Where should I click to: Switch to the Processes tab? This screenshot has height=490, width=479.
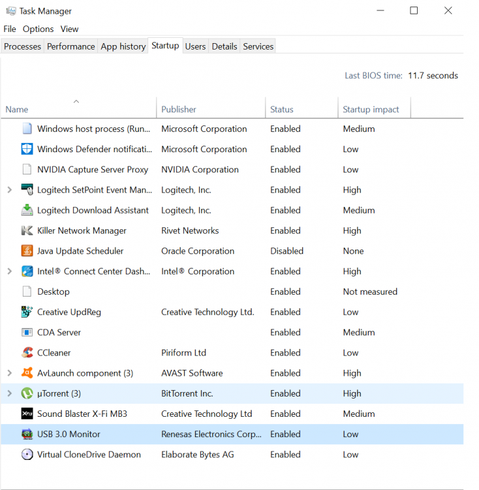click(22, 46)
